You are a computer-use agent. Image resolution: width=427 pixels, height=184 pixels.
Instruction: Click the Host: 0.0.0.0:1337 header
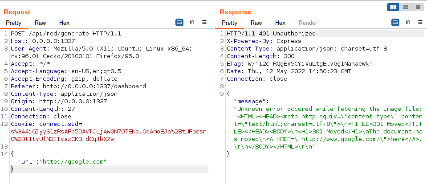[x=43, y=41]
